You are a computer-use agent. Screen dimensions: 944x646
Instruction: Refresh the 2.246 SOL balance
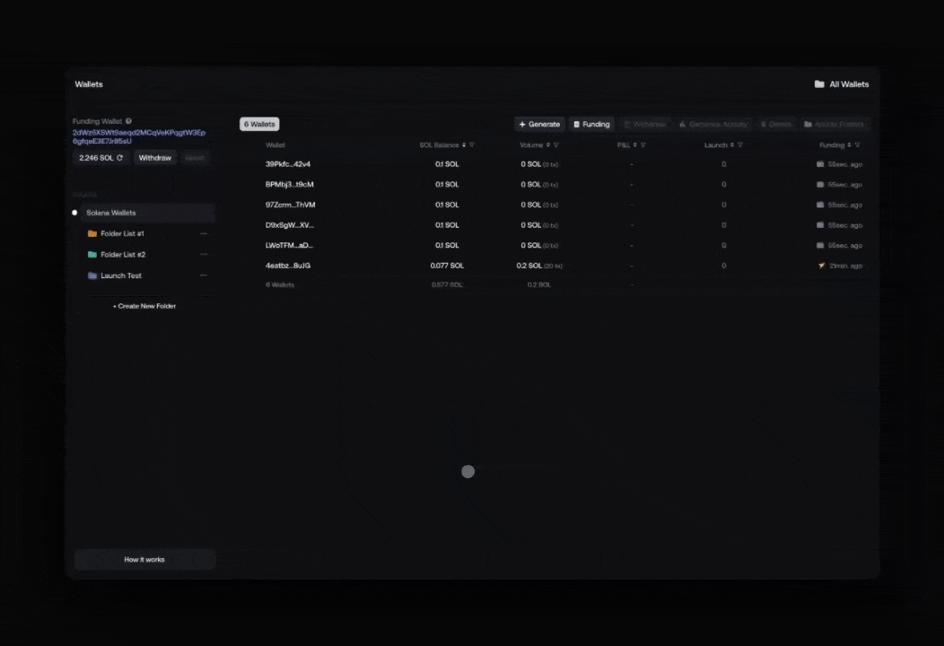pyautogui.click(x=119, y=158)
